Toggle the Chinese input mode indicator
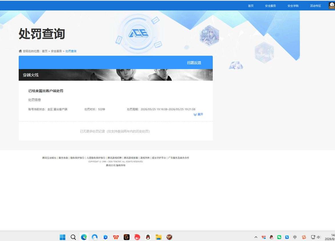 295,237
